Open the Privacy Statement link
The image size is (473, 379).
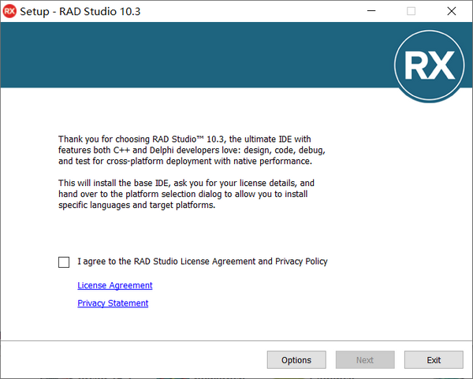pos(113,303)
